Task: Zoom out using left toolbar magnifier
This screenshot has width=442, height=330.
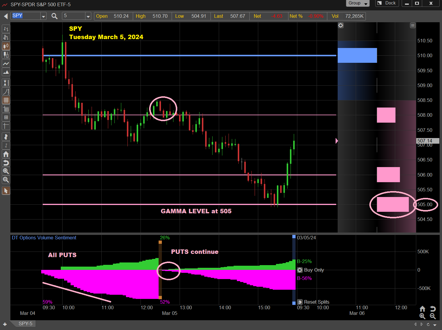Action: (x=6, y=180)
